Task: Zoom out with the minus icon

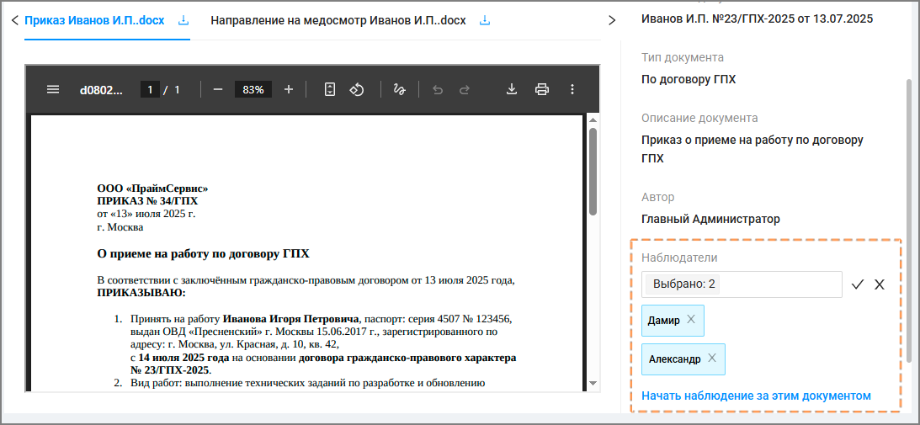Action: 218,89
